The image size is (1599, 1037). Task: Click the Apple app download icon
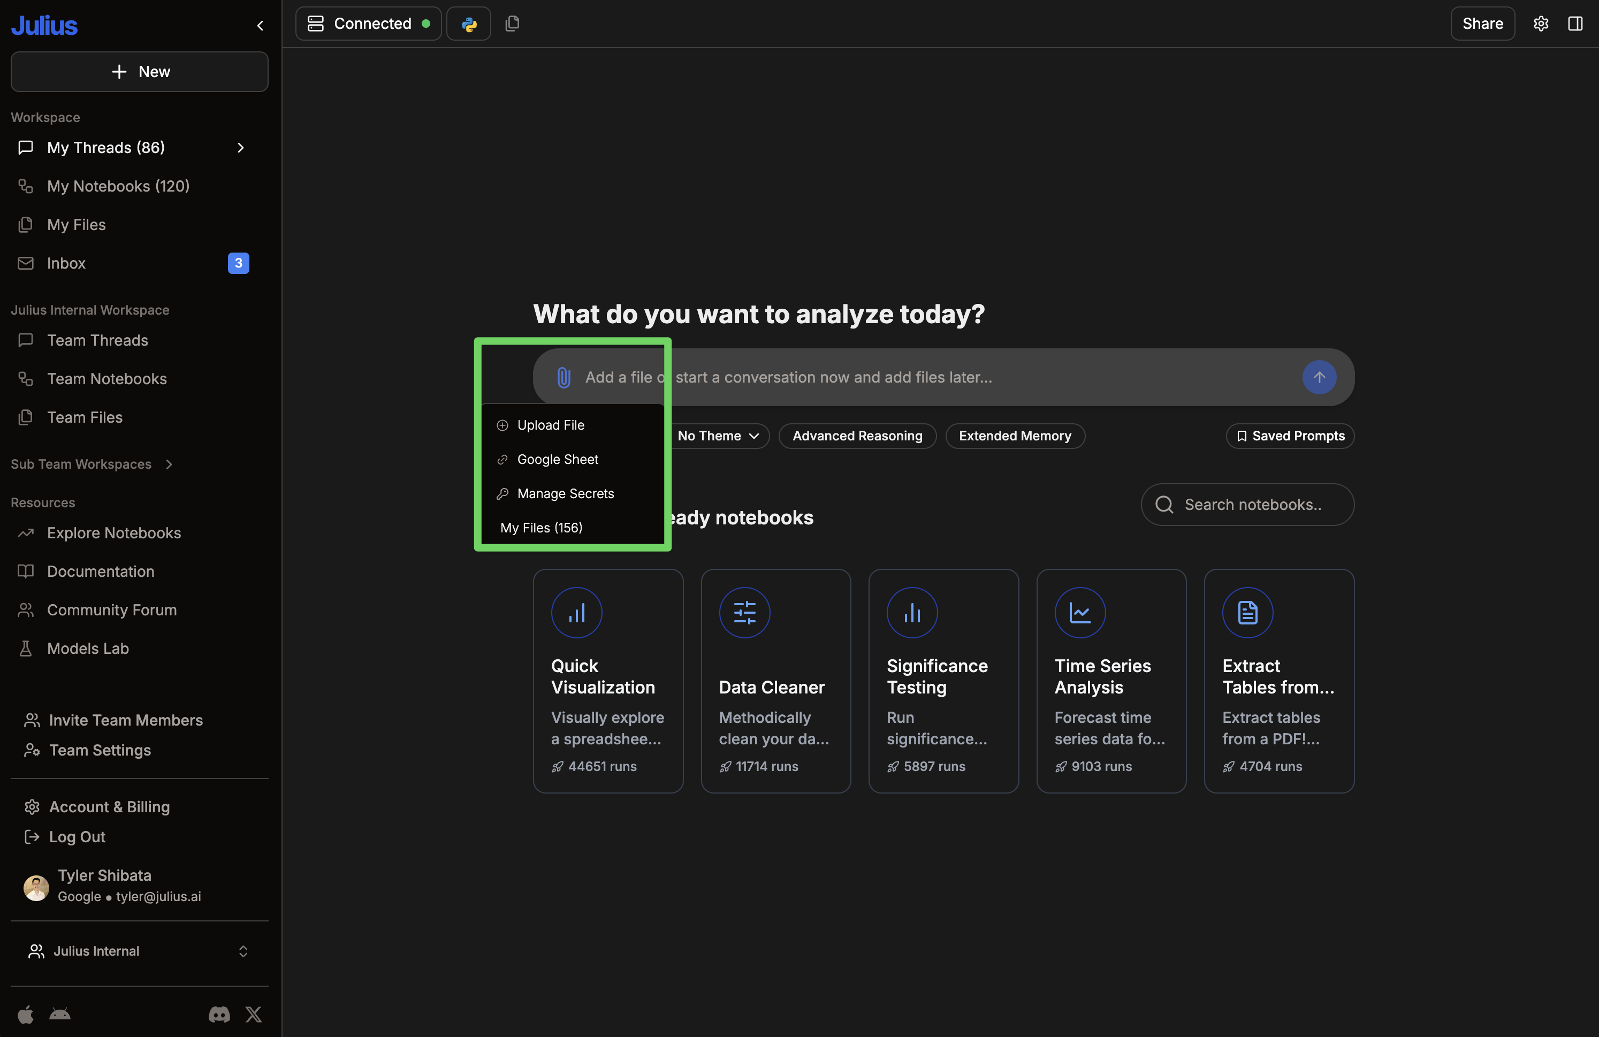click(x=26, y=1014)
